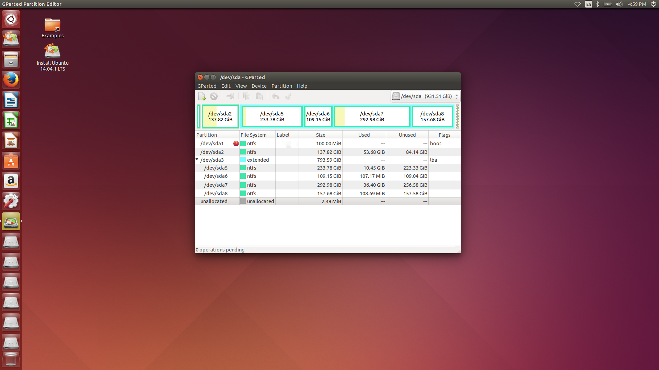Open LibreOffice Impress from the dock
This screenshot has height=370, width=659.
point(11,140)
